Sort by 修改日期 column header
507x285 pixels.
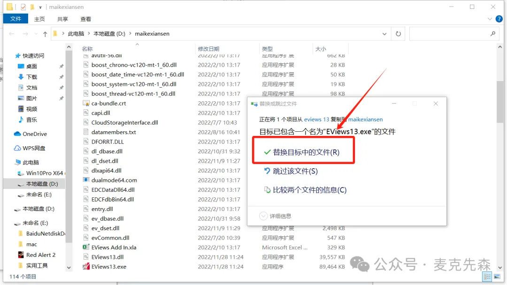pos(208,49)
